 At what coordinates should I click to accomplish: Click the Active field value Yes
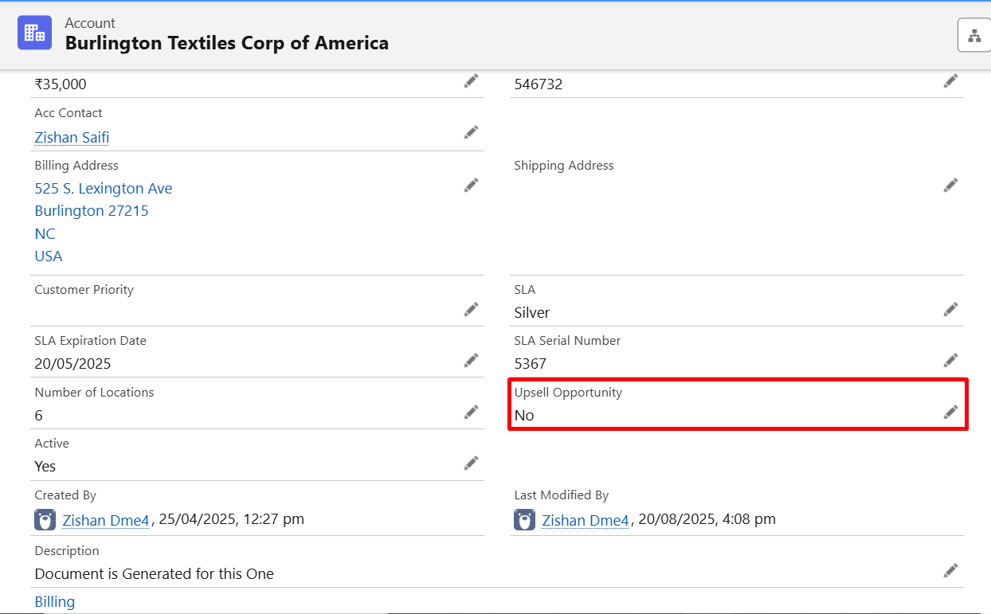click(45, 467)
